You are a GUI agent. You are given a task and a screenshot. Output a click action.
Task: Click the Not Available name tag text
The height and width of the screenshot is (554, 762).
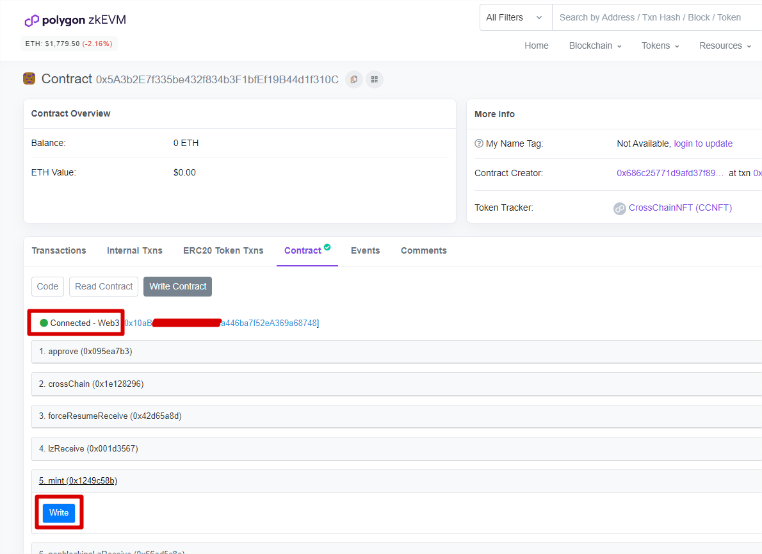pyautogui.click(x=643, y=144)
